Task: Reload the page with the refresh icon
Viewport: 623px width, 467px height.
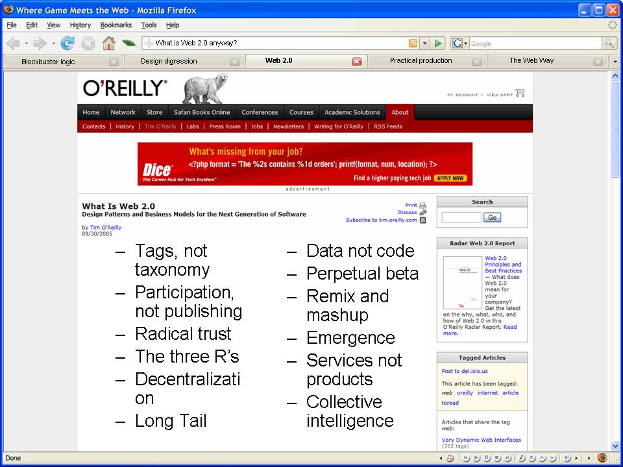Action: point(67,43)
